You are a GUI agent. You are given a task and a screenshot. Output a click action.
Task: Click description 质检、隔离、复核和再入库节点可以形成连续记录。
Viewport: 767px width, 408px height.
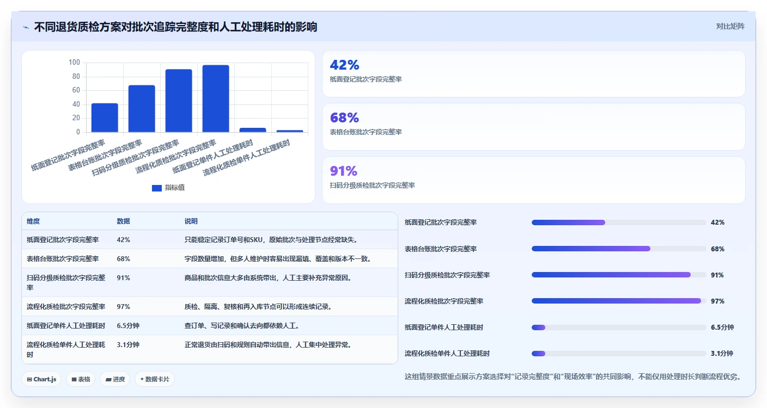click(258, 306)
